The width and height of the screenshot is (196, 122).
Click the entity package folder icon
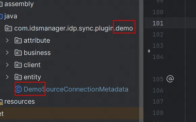click(18, 77)
